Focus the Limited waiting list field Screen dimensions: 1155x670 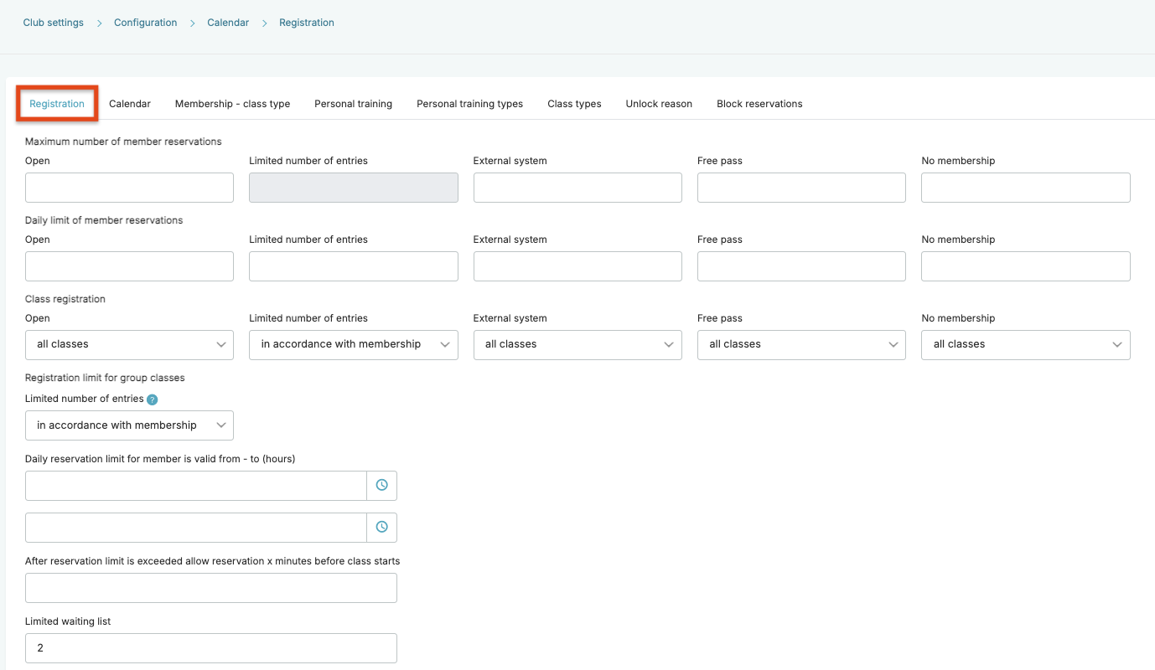(210, 648)
